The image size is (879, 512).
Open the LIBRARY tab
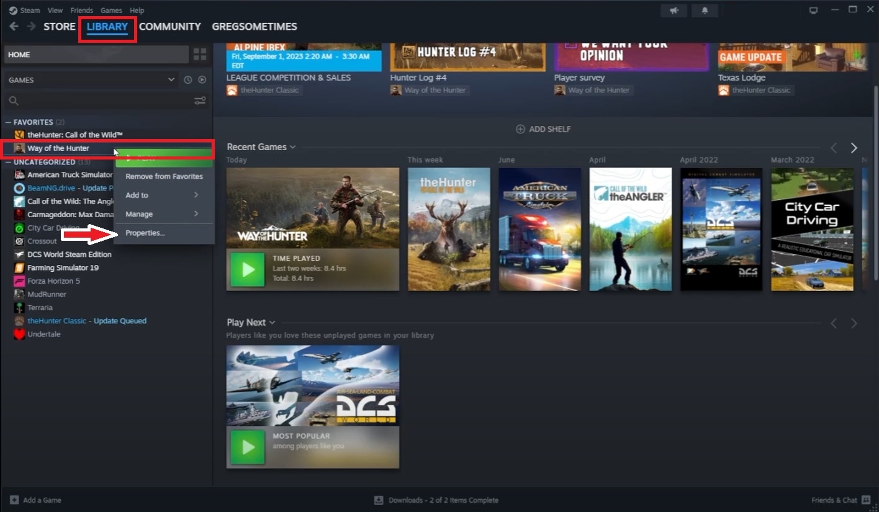point(107,27)
